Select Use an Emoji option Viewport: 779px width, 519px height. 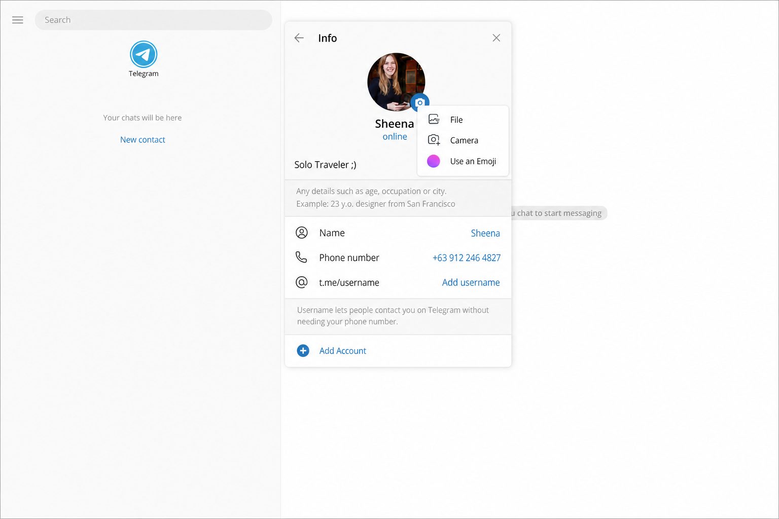[463, 161]
